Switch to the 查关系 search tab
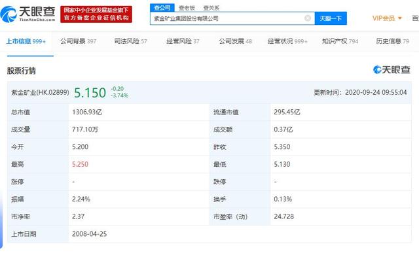This screenshot has height=255, width=419. click(211, 8)
